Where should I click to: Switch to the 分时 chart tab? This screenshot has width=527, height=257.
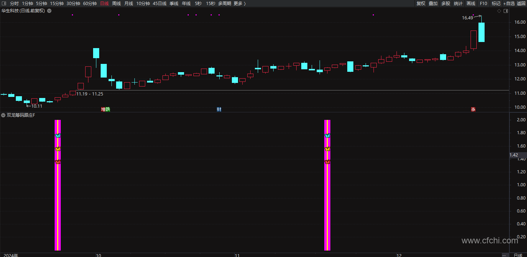click(14, 3)
